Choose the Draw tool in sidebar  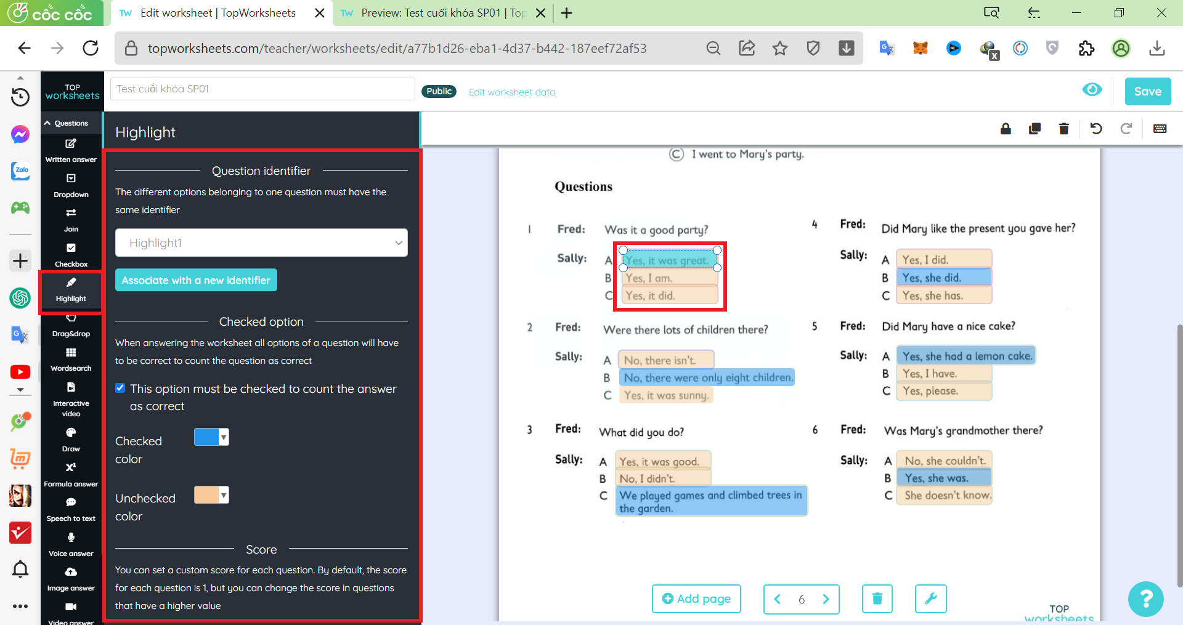click(x=71, y=439)
